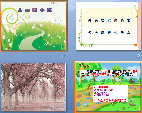The width and height of the screenshot is (142, 113).
Task: Click the question 2、鹤先生为什么说都怪它呢
Action: 111,101
